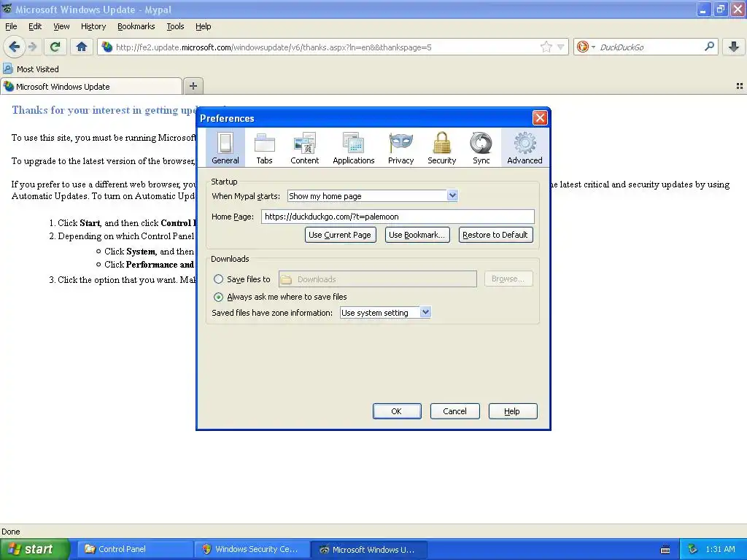This screenshot has width=747, height=560.
Task: Click the Home Page URL field
Action: (398, 217)
